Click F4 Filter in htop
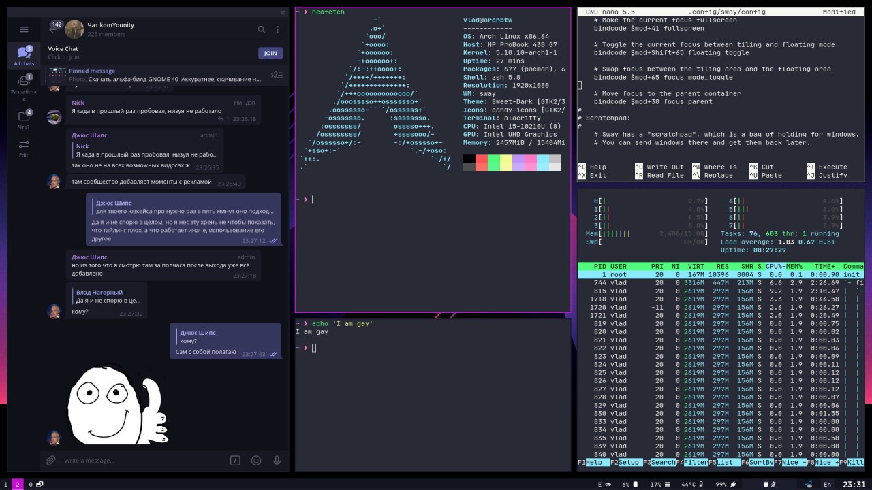This screenshot has height=490, width=872. click(x=692, y=462)
